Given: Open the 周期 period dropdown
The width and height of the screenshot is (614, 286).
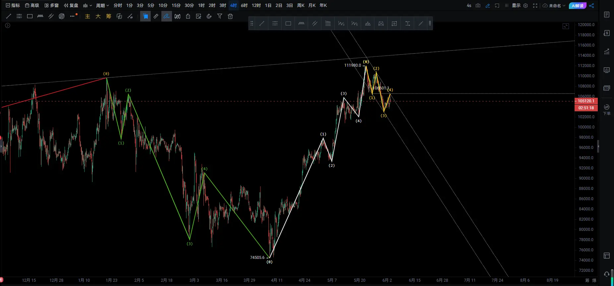Looking at the screenshot, I should (102, 6).
